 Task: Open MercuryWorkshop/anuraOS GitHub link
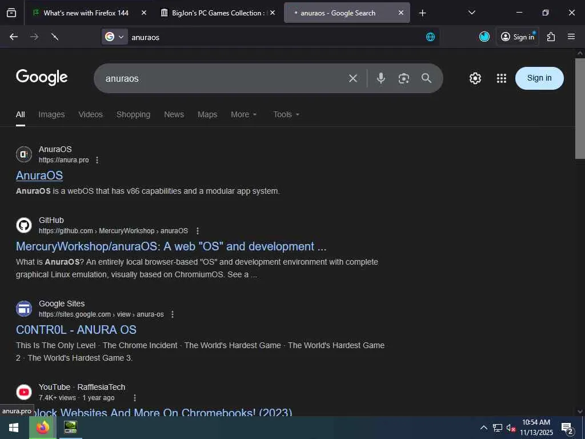[x=171, y=246]
